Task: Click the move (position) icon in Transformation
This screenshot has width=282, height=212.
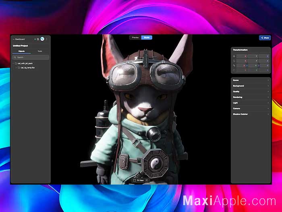Action: (234, 56)
